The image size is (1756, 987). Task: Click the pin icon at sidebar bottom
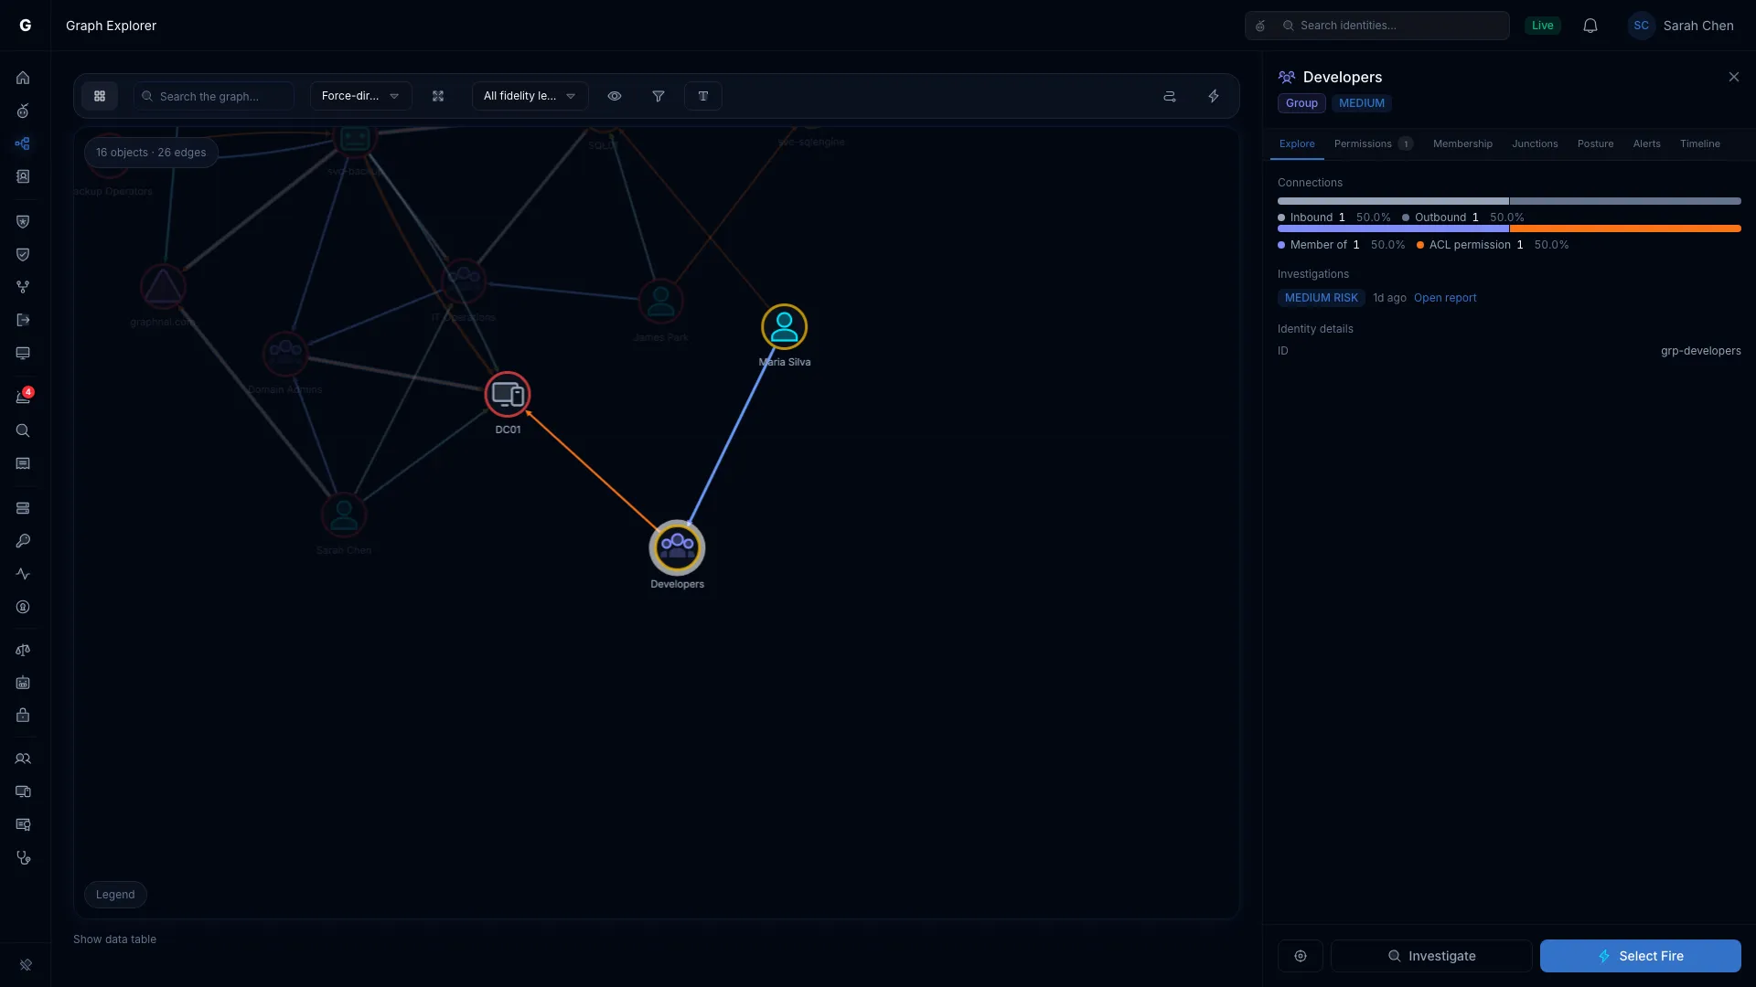click(x=26, y=964)
